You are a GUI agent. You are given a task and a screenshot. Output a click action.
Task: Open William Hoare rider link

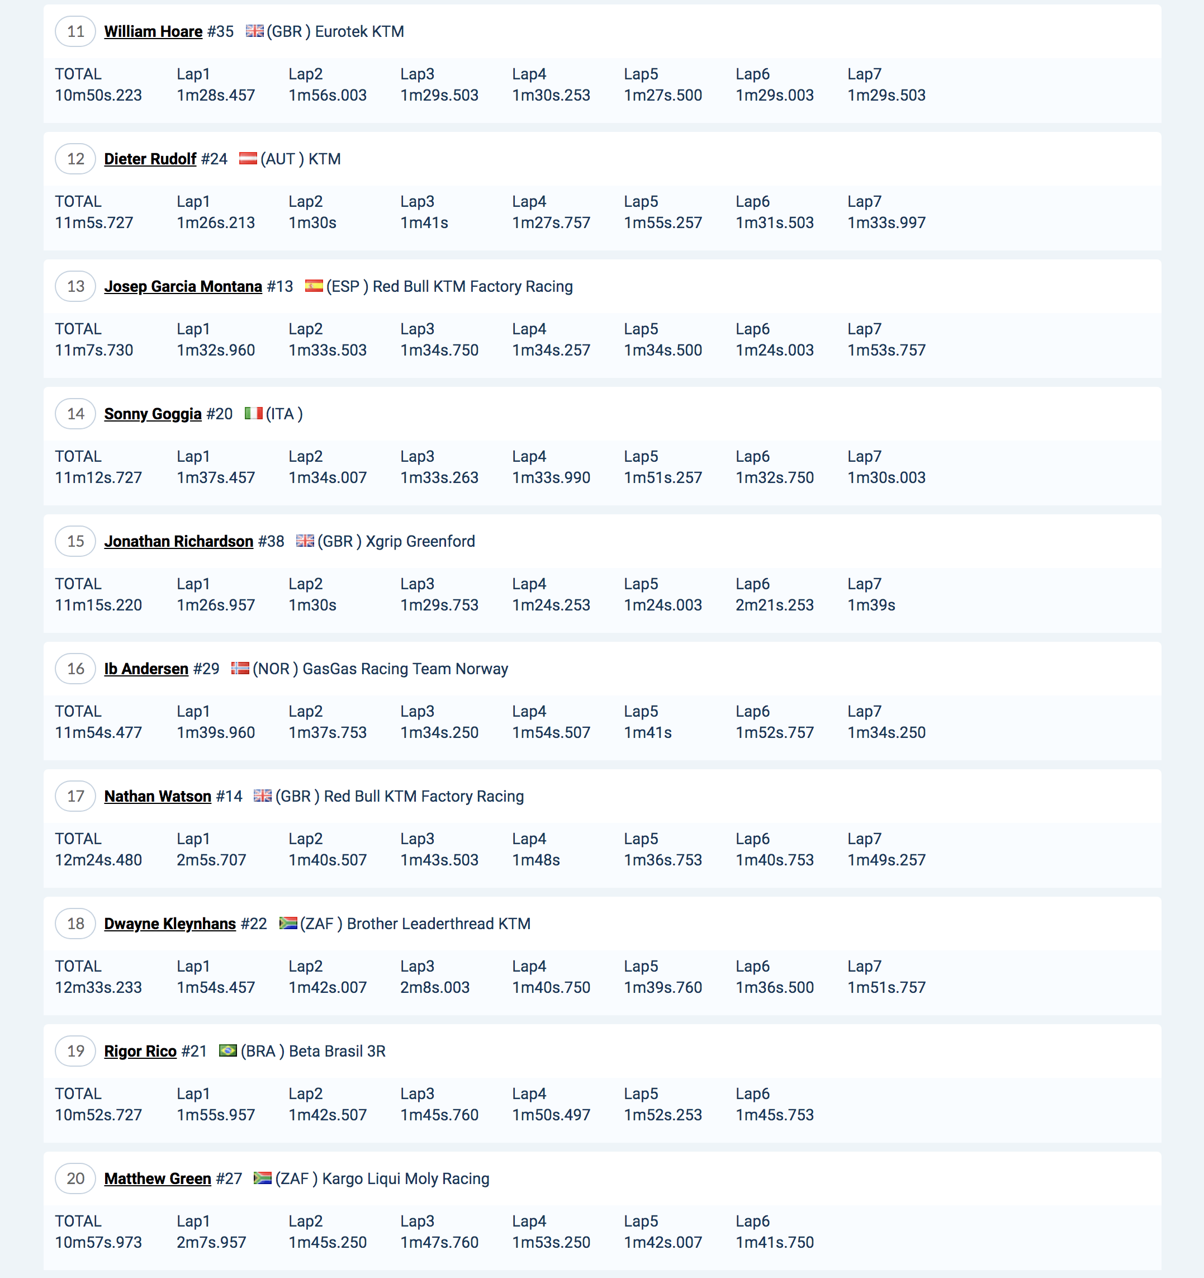153,31
